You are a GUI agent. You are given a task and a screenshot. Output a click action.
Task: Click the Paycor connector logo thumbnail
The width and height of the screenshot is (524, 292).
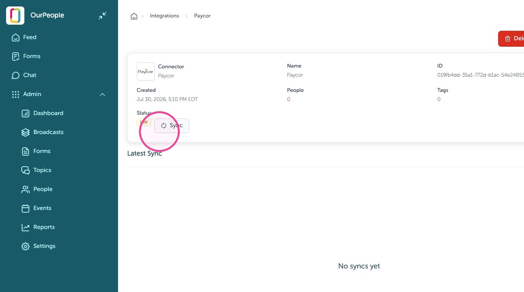(146, 71)
